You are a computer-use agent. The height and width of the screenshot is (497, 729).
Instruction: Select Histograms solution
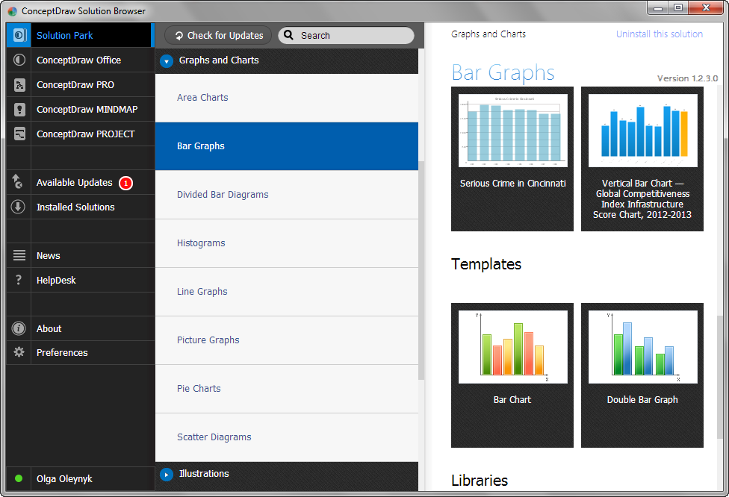(x=286, y=243)
